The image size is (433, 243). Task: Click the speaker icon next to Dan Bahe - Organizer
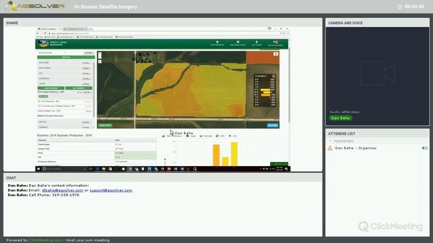[424, 148]
